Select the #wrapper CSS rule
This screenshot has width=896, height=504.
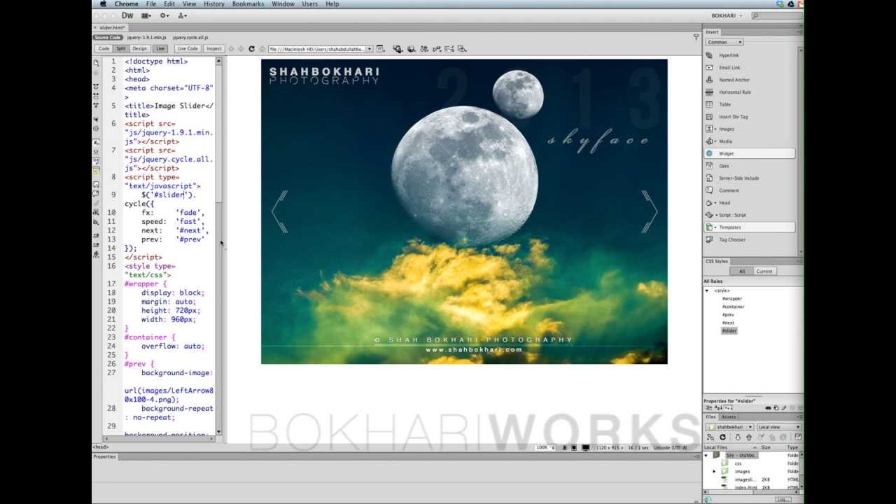tap(732, 299)
